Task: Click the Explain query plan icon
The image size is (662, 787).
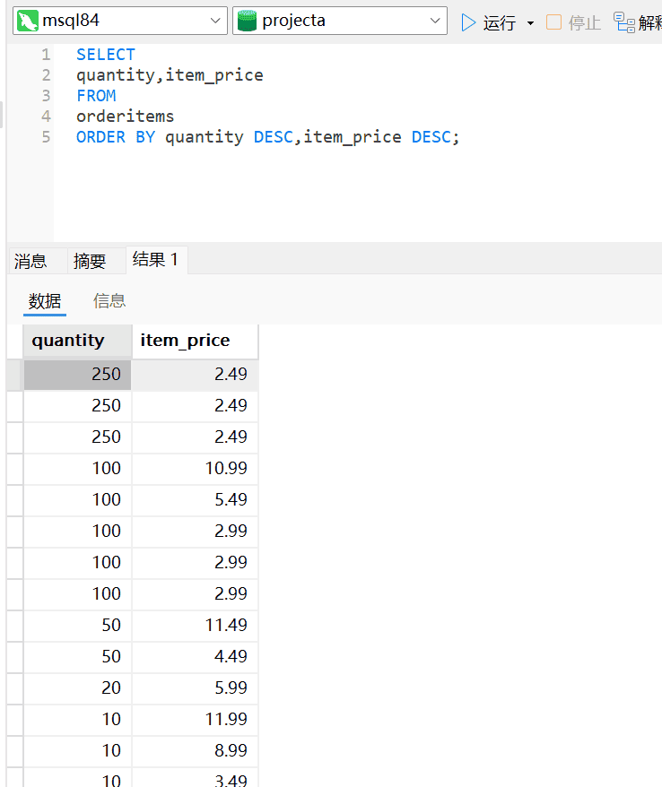Action: [624, 22]
